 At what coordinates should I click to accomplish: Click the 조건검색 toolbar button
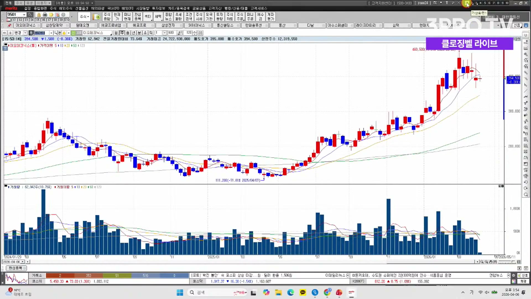click(189, 17)
